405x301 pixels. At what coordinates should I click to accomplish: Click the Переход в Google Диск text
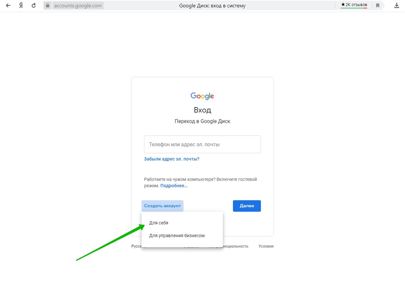tap(202, 121)
